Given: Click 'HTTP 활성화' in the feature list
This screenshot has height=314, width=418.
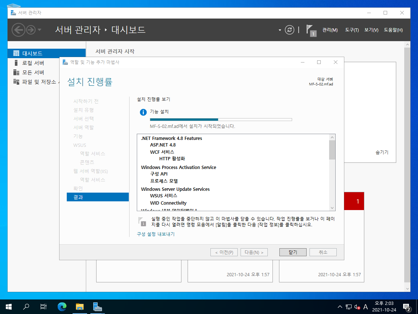Looking at the screenshot, I should (x=172, y=158).
